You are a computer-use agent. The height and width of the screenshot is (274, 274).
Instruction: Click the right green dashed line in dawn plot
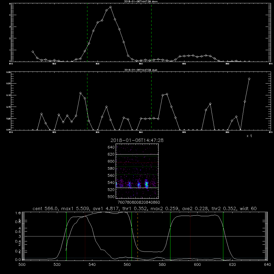(151, 32)
